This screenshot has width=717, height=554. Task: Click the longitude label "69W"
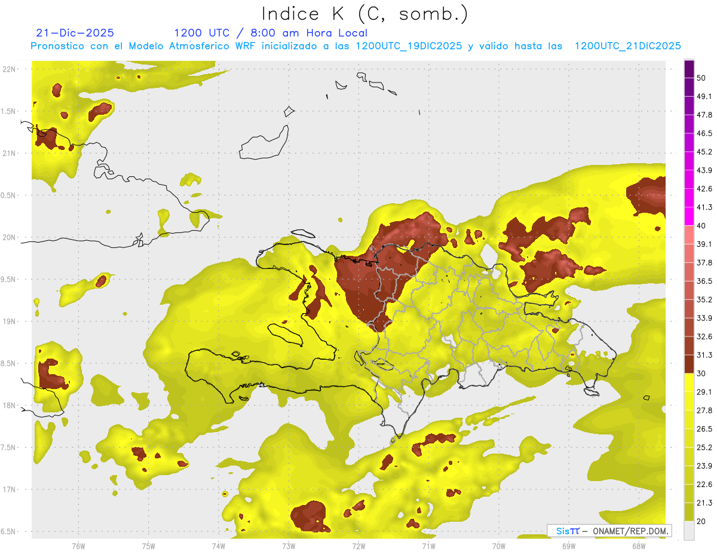(568, 546)
